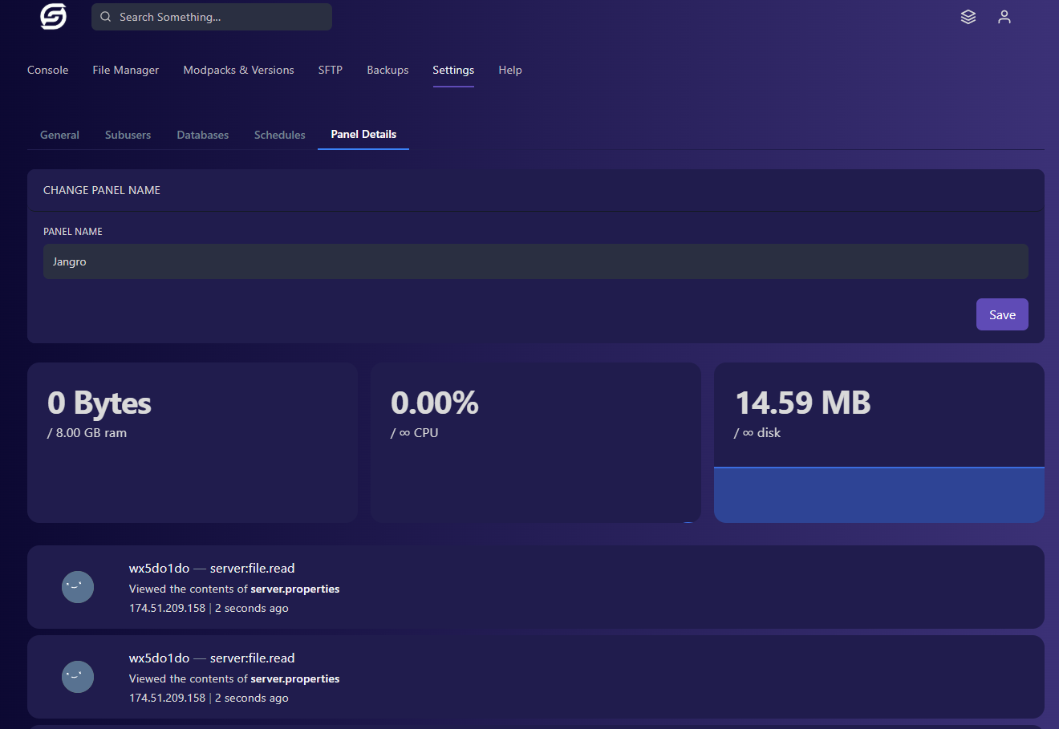Switch to the Modpacks & Versions tab
1059x729 pixels.
coord(238,70)
